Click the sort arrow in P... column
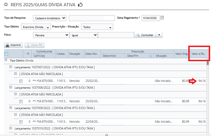This screenshot has width=211, height=136. 25,54
